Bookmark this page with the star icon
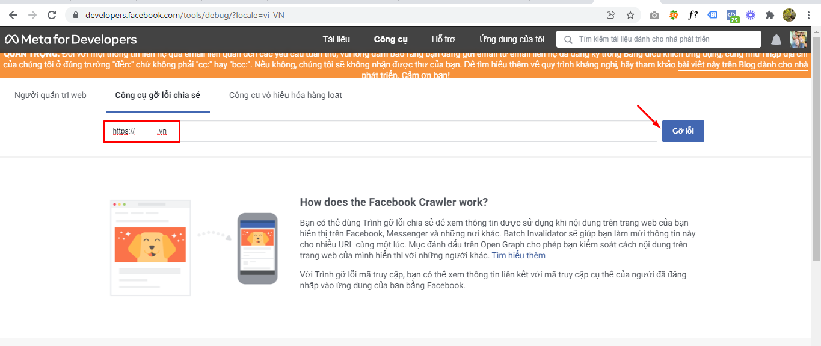The image size is (821, 346). pos(630,15)
